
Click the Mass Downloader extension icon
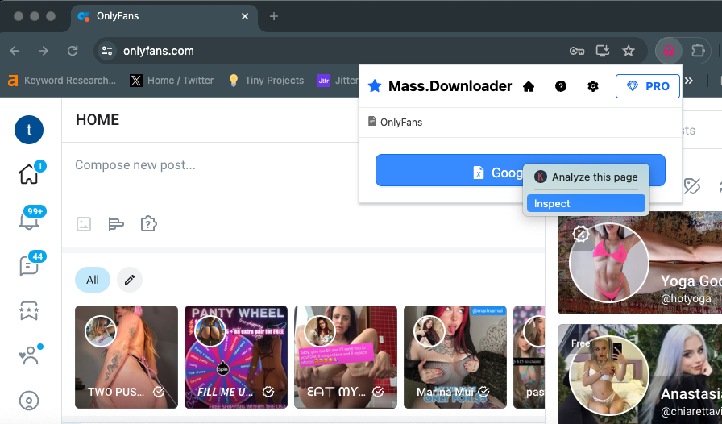pyautogui.click(x=668, y=51)
